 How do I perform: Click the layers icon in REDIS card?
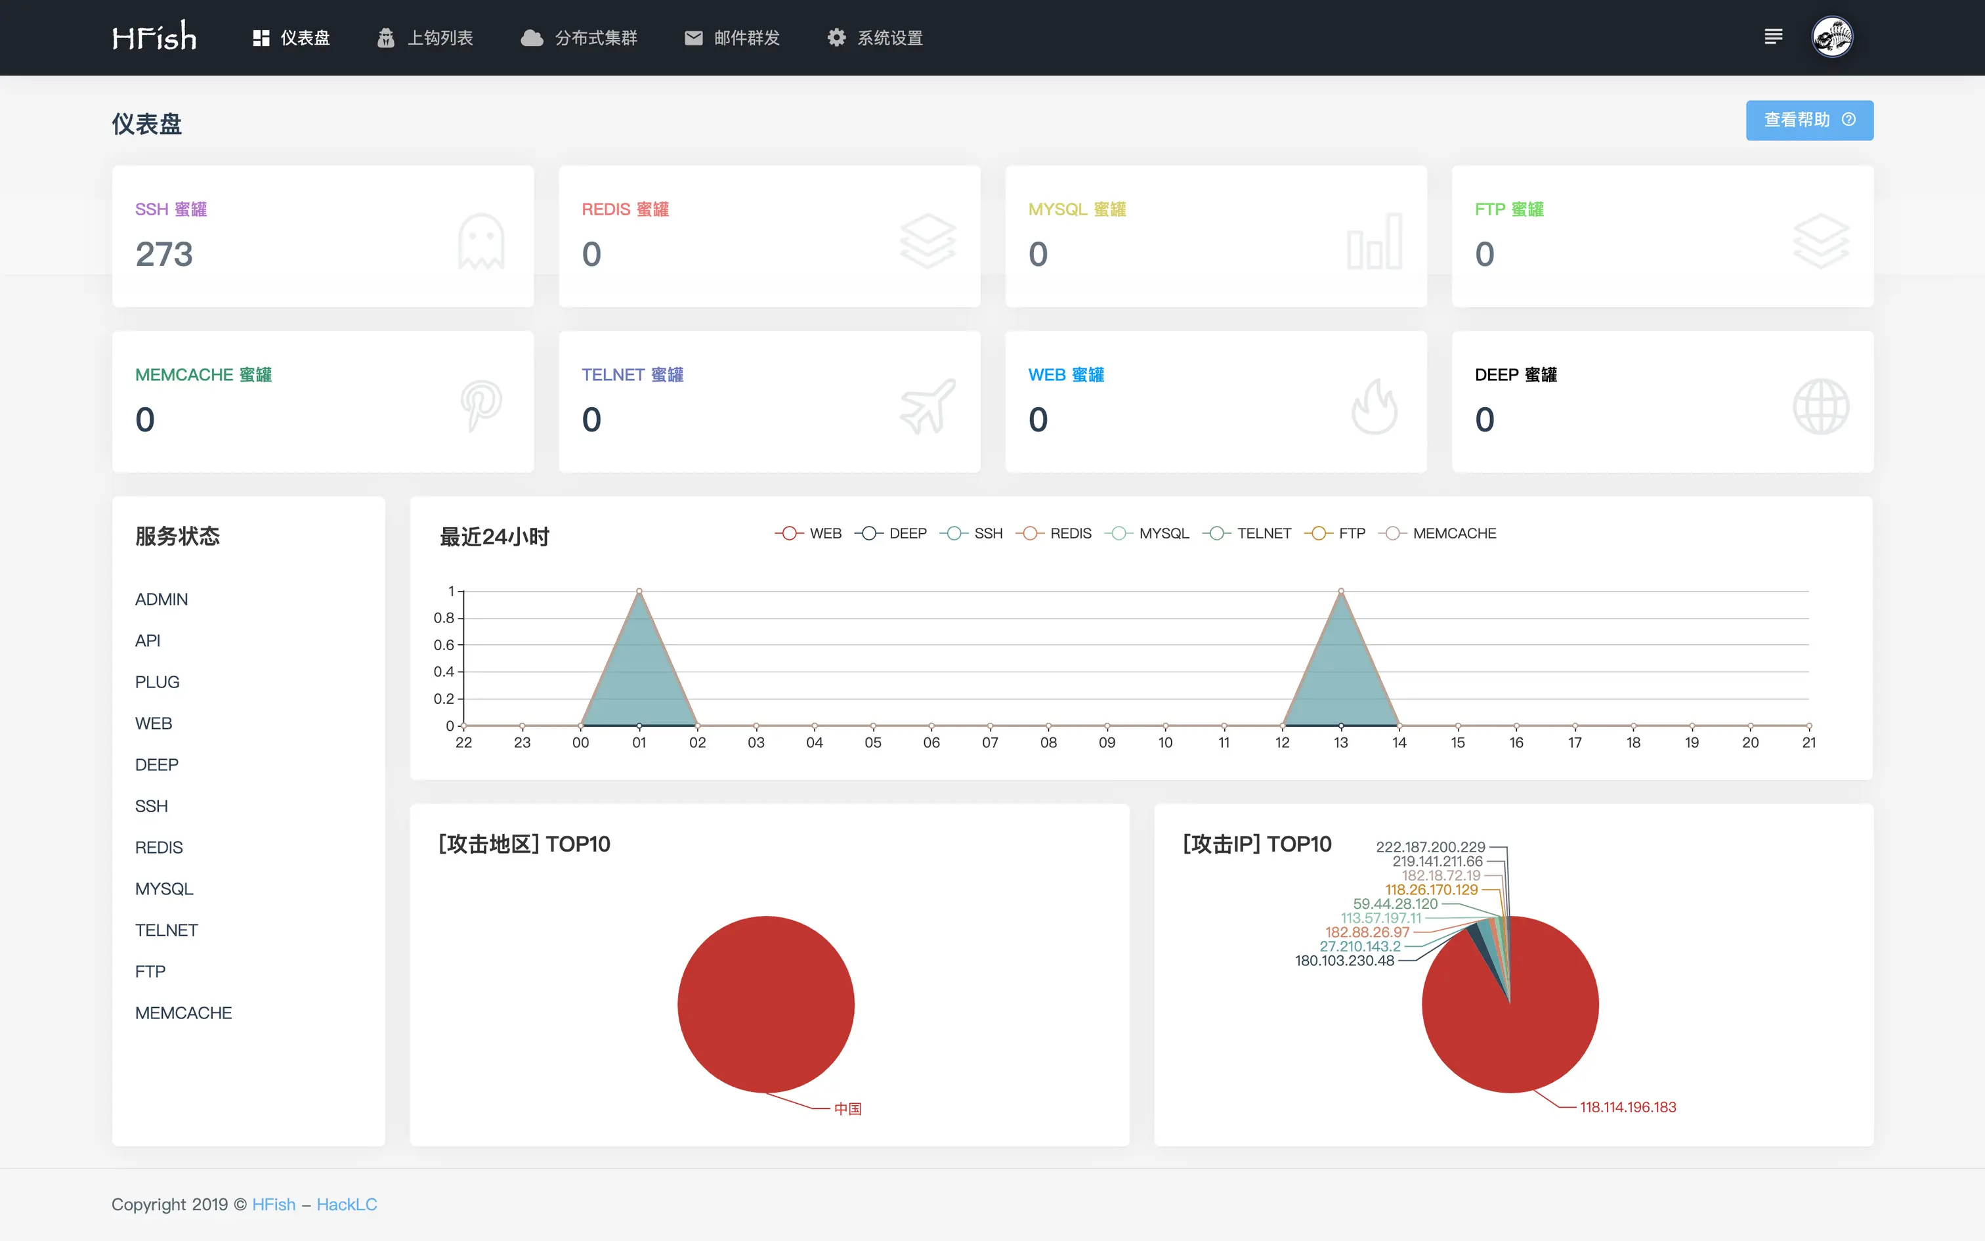click(x=928, y=240)
